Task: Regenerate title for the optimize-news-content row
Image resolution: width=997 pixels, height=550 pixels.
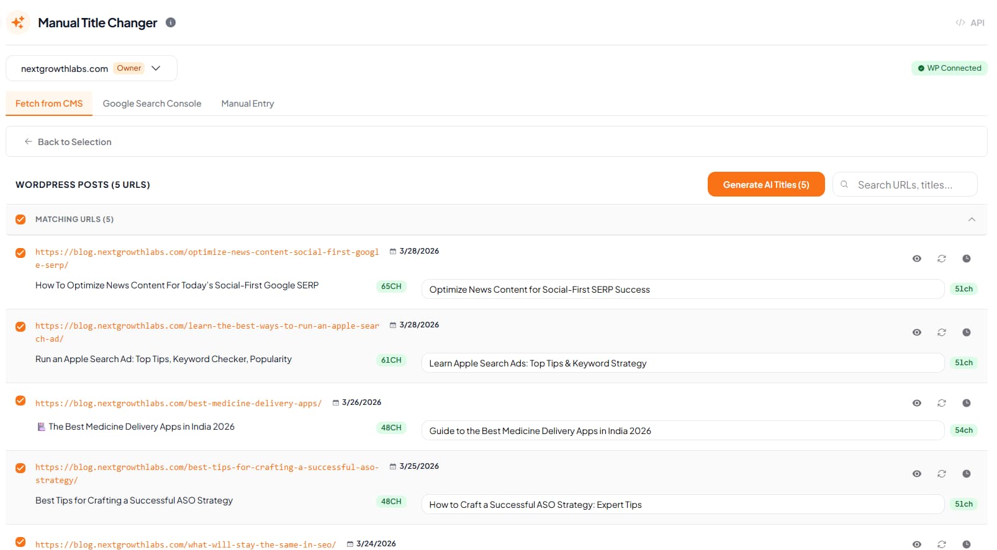Action: pyautogui.click(x=942, y=259)
